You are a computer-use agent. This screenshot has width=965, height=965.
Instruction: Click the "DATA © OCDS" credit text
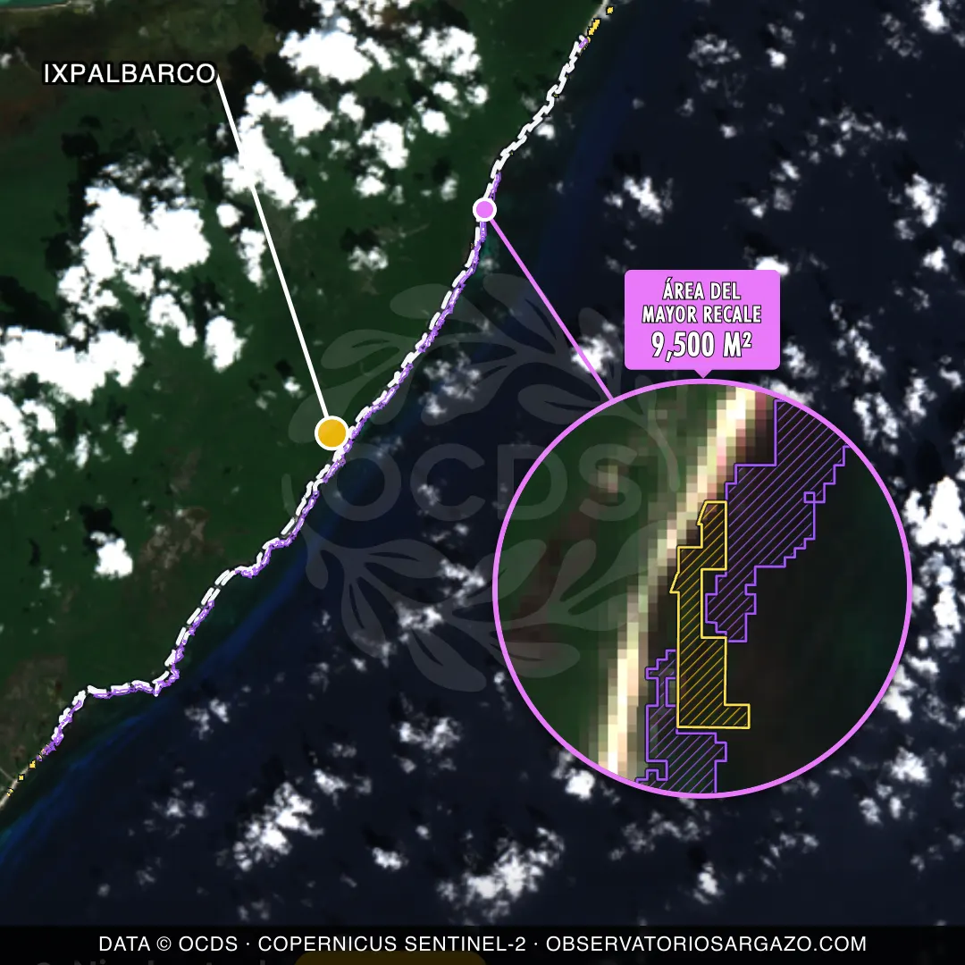pos(168,944)
